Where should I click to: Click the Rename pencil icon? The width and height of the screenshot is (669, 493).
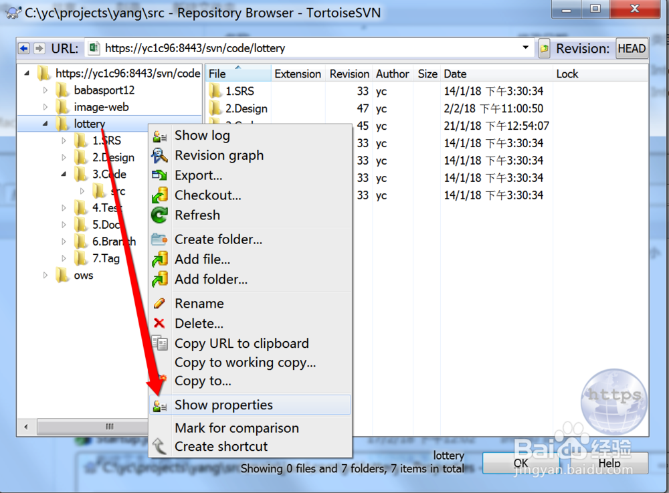[x=159, y=303]
